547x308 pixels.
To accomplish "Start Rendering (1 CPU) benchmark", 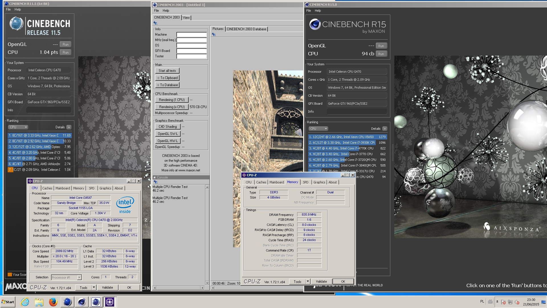I will pos(172,100).
